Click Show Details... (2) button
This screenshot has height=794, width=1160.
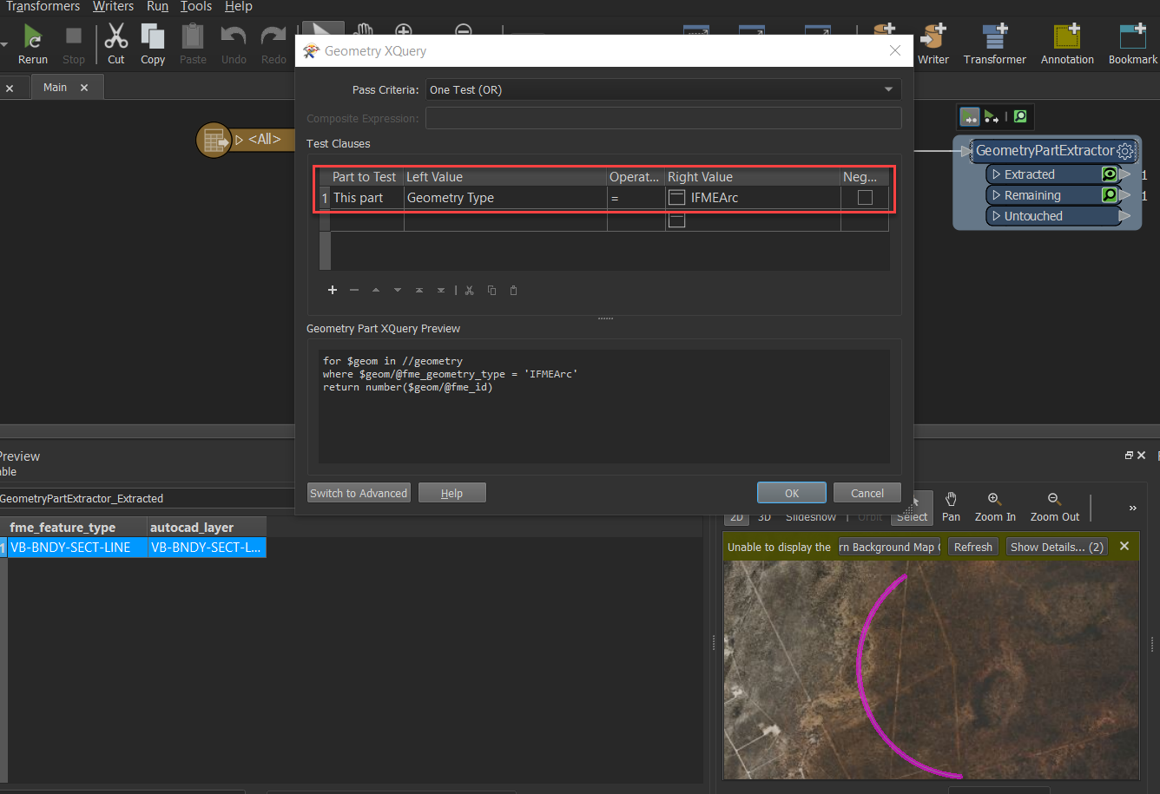coord(1057,547)
